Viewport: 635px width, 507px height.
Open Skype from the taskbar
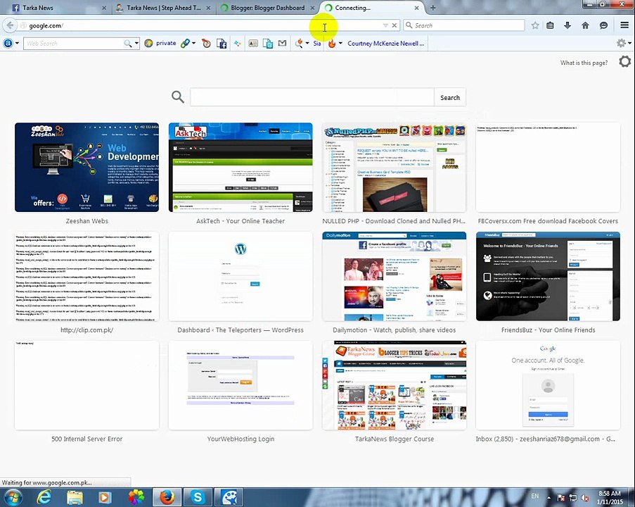pyautogui.click(x=198, y=497)
